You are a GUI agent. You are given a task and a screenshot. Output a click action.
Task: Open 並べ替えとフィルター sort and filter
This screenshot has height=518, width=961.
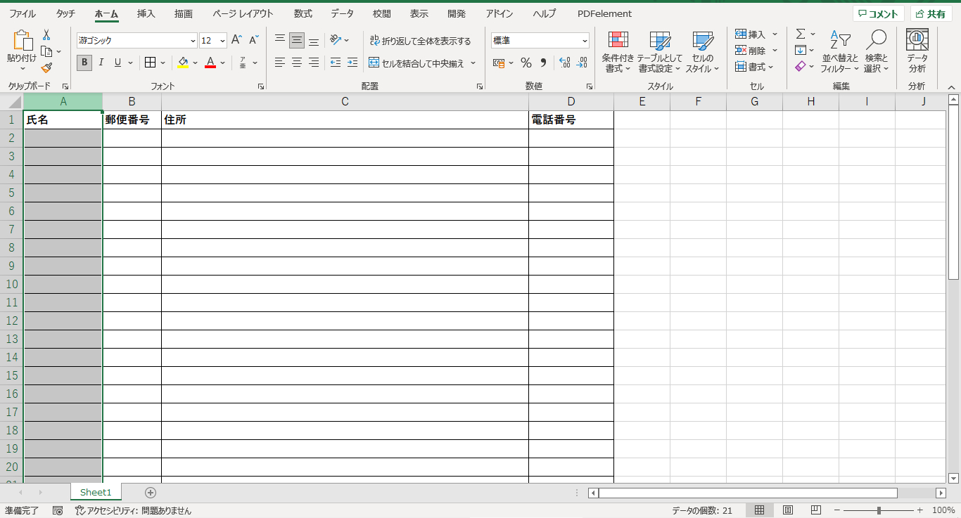pyautogui.click(x=840, y=51)
